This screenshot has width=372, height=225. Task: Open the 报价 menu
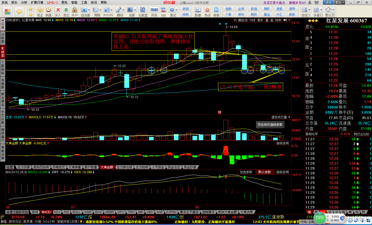pos(14,3)
